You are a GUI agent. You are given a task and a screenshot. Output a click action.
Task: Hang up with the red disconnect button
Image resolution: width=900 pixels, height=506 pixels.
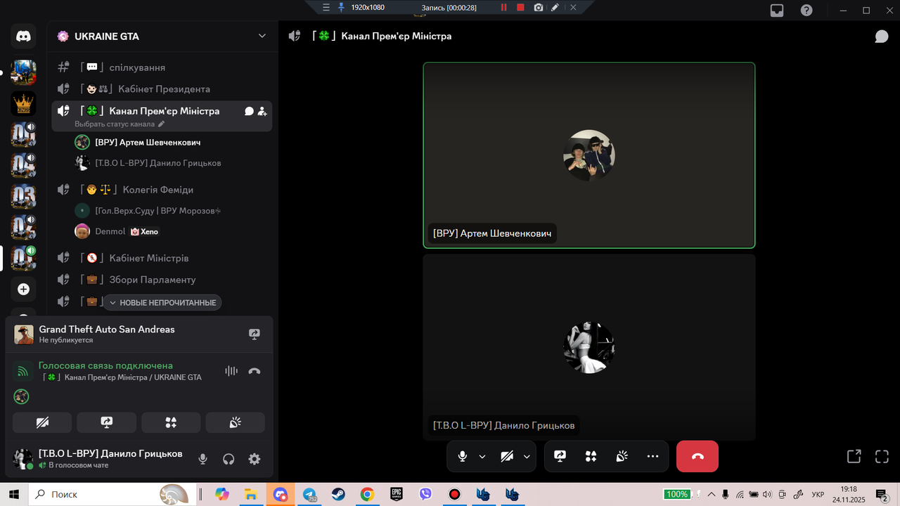[x=697, y=456]
